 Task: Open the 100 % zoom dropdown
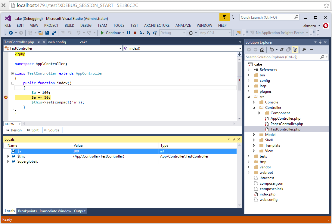(x=20, y=124)
